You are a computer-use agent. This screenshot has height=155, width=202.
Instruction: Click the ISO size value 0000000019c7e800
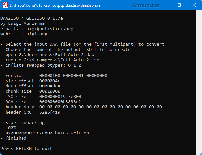click(60, 96)
